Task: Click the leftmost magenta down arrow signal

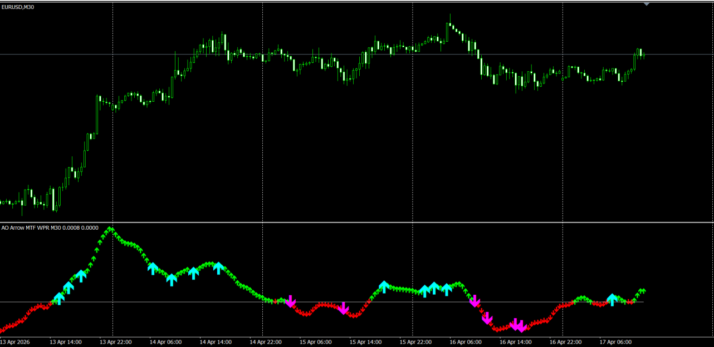Action: 290,301
